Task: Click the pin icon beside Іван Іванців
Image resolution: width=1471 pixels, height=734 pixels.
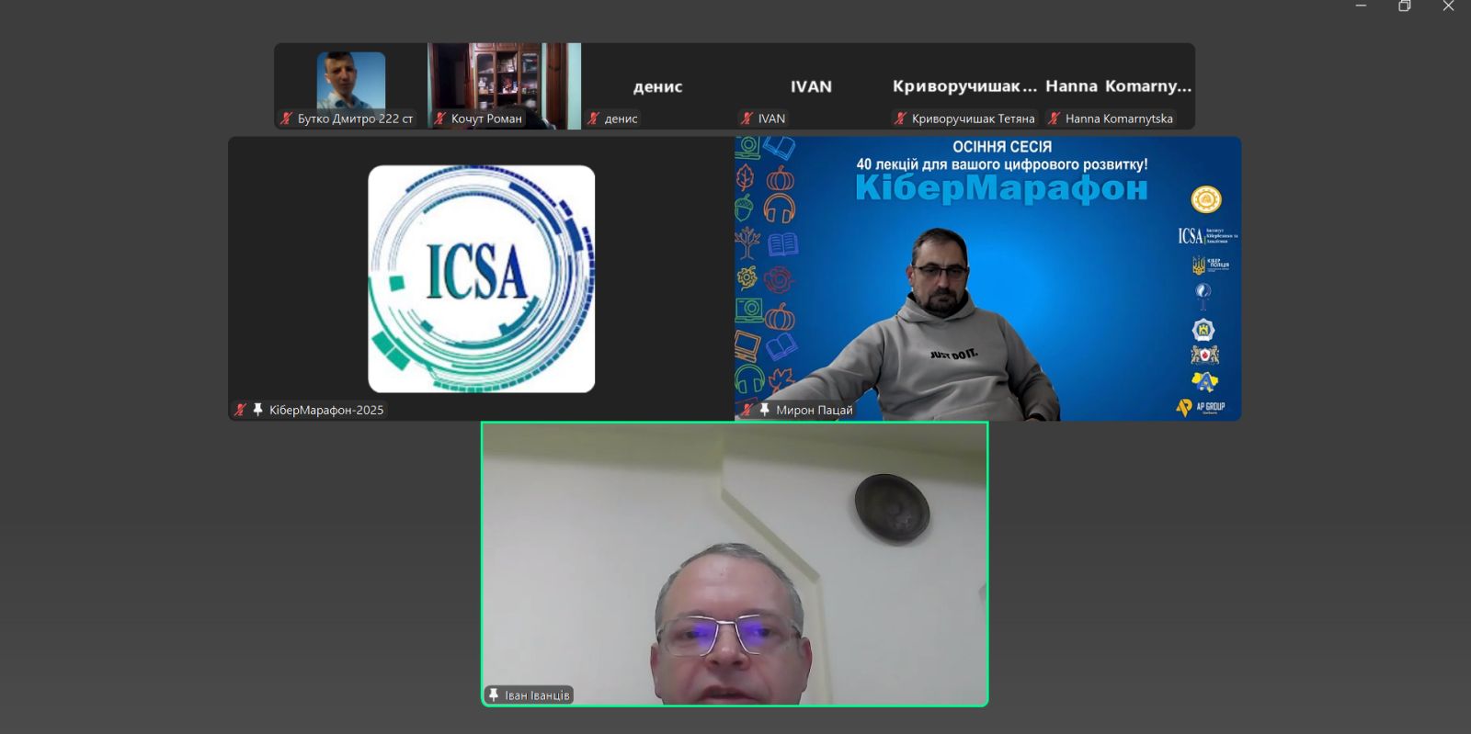Action: click(494, 695)
